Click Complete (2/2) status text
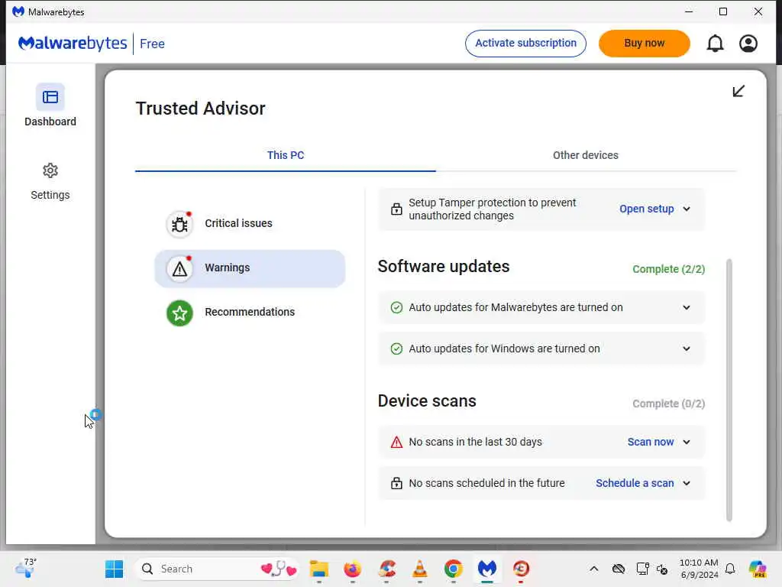The height and width of the screenshot is (587, 782). coord(668,269)
